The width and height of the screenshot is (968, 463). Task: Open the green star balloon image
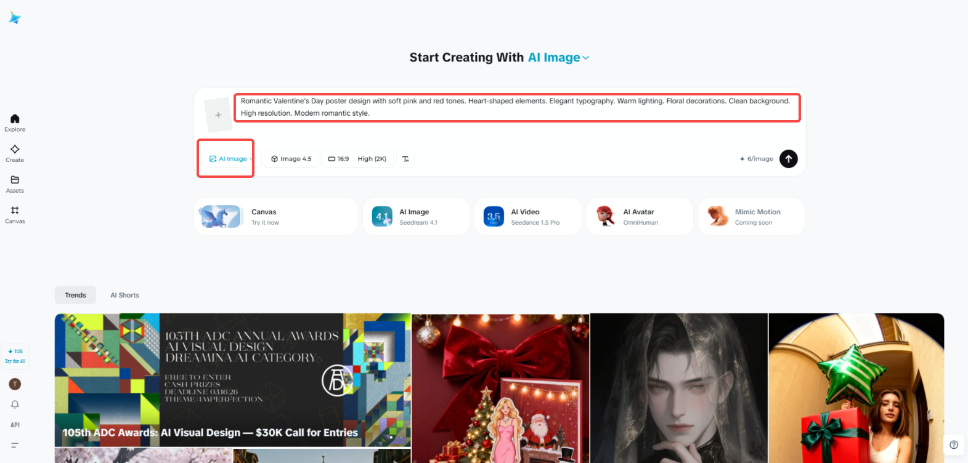(856, 388)
